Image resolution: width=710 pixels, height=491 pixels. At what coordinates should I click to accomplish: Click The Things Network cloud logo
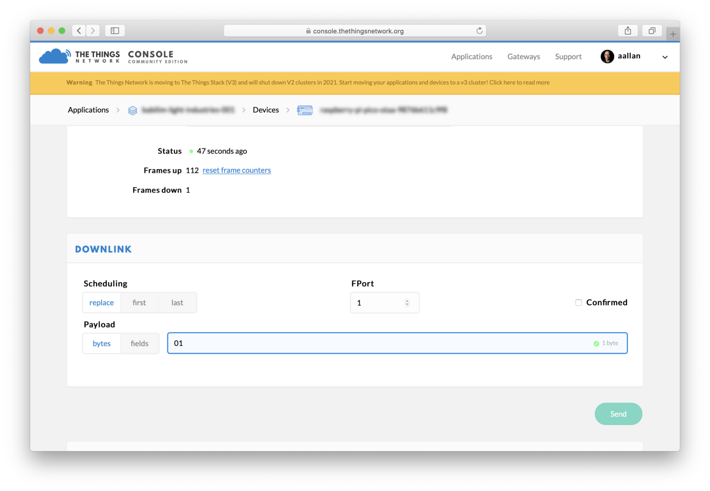(x=54, y=55)
